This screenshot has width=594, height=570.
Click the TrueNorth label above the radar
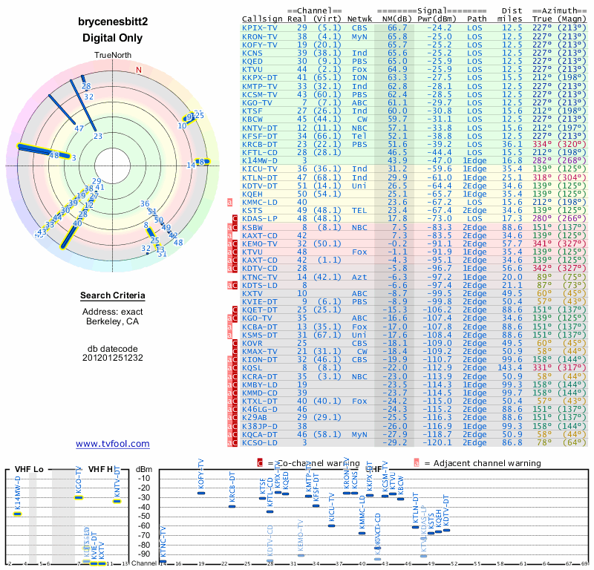[113, 55]
